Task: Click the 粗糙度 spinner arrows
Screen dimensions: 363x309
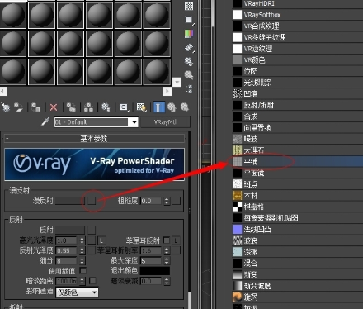Action: [167, 201]
